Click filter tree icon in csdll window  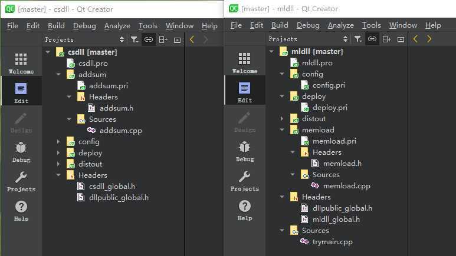[x=134, y=39]
